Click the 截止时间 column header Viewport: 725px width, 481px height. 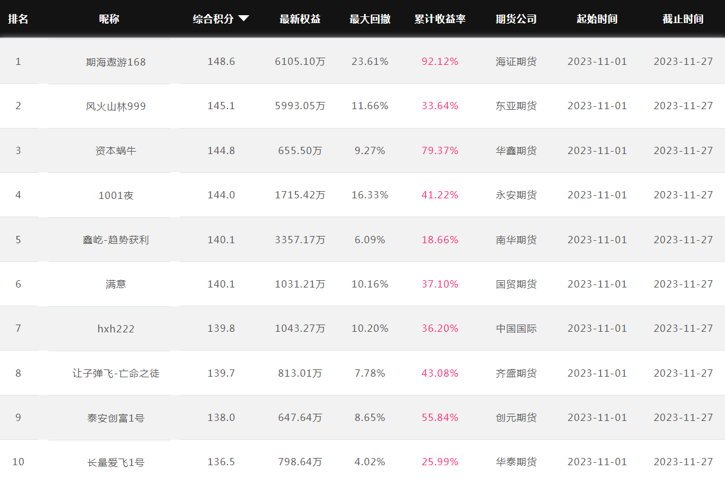pyautogui.click(x=683, y=19)
